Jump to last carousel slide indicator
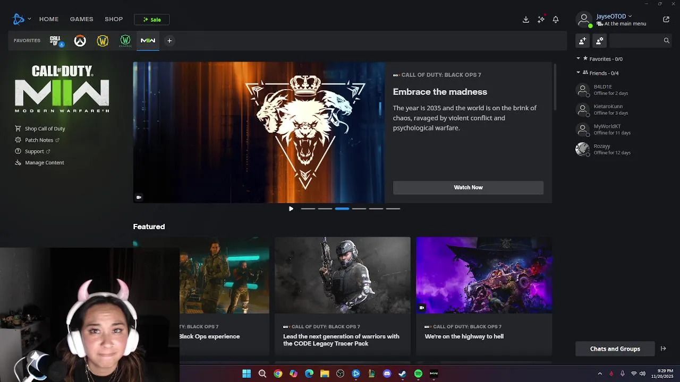Viewport: 680px width, 382px height. [393, 209]
